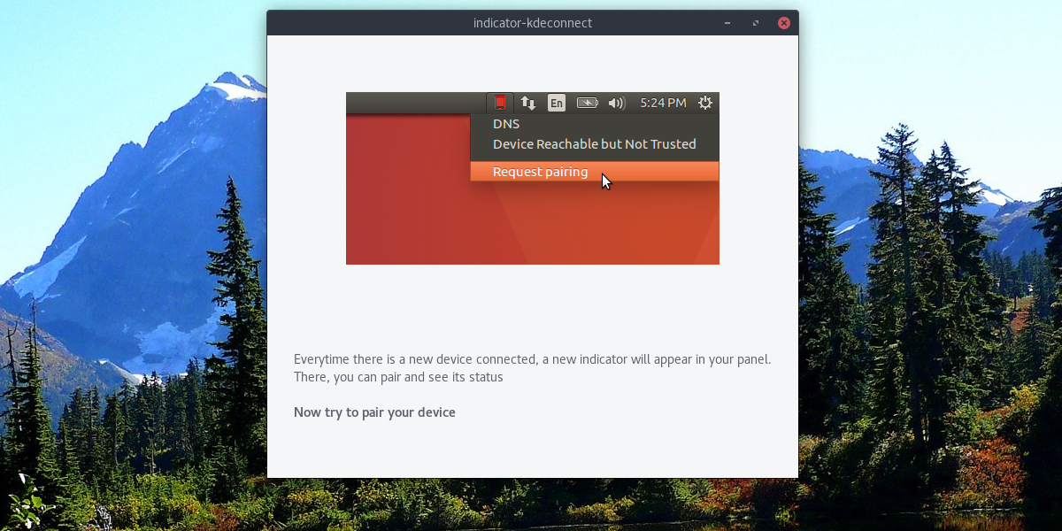This screenshot has height=531, width=1062.
Task: Click the network up-down arrows icon
Action: coord(528,103)
